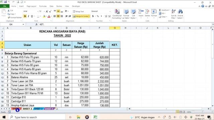Decrease indent icon
The image size is (214, 120).
tap(66, 16)
